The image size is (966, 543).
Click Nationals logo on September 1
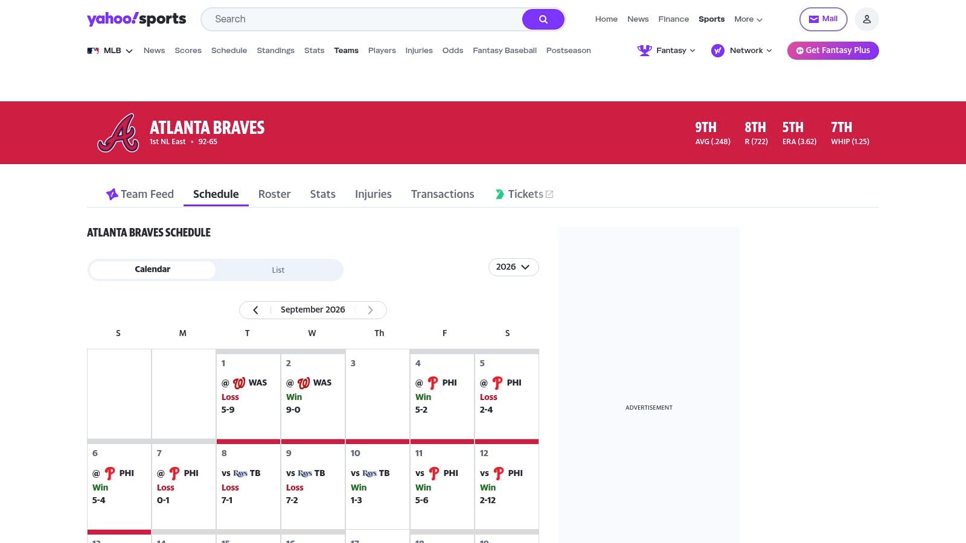tap(239, 383)
